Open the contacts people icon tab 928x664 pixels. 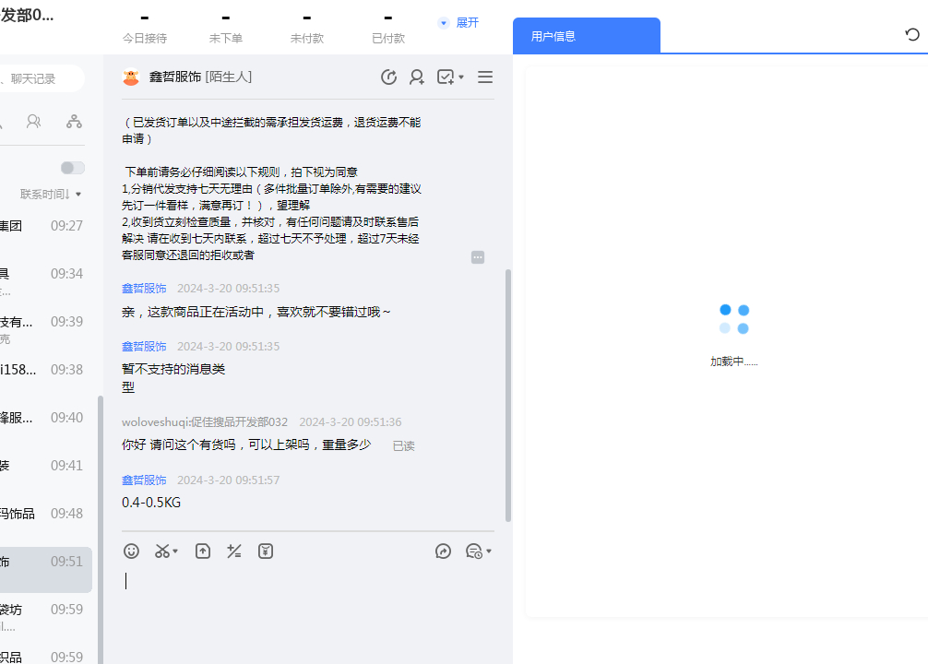click(x=34, y=122)
